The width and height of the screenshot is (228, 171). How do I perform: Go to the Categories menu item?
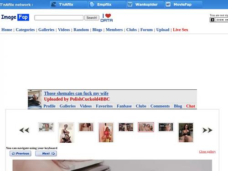[25, 30]
